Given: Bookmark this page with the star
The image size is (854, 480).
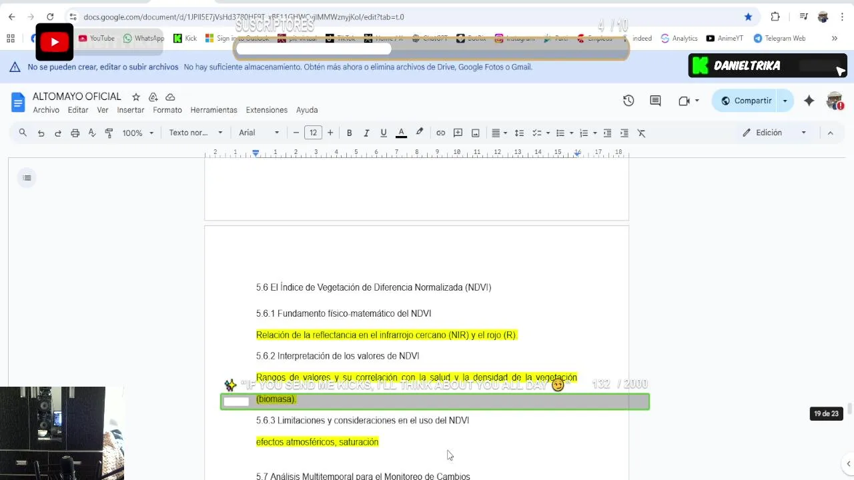Looking at the screenshot, I should pyautogui.click(x=748, y=17).
